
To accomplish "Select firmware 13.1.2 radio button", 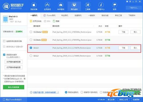I will point(31,56).
